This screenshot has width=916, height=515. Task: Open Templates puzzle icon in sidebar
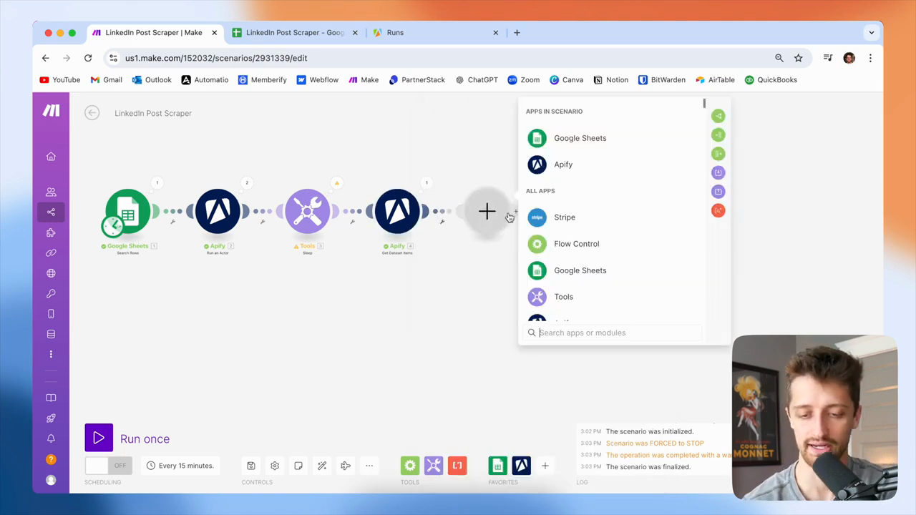pyautogui.click(x=51, y=232)
